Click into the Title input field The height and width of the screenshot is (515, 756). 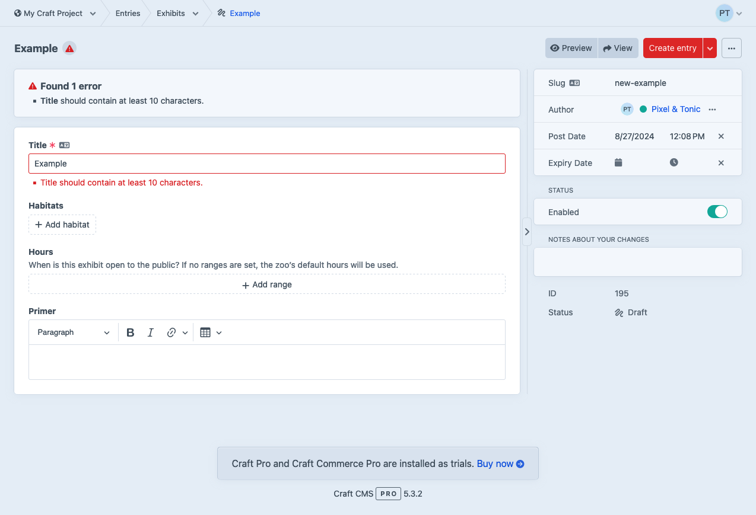tap(267, 164)
